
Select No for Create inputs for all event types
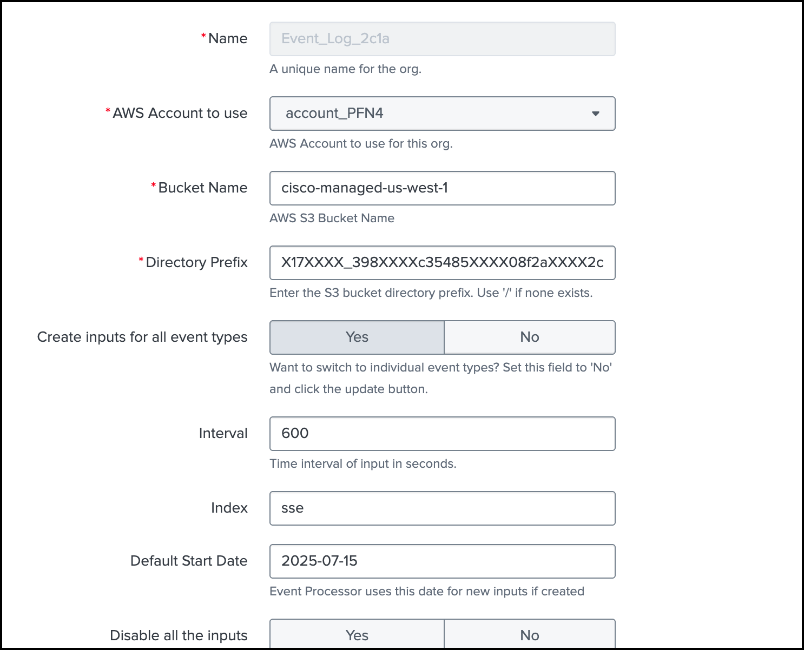[x=529, y=337]
